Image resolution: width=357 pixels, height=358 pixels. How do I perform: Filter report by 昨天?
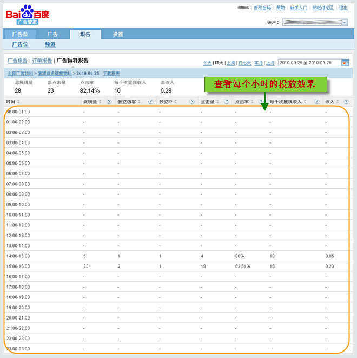[219, 63]
